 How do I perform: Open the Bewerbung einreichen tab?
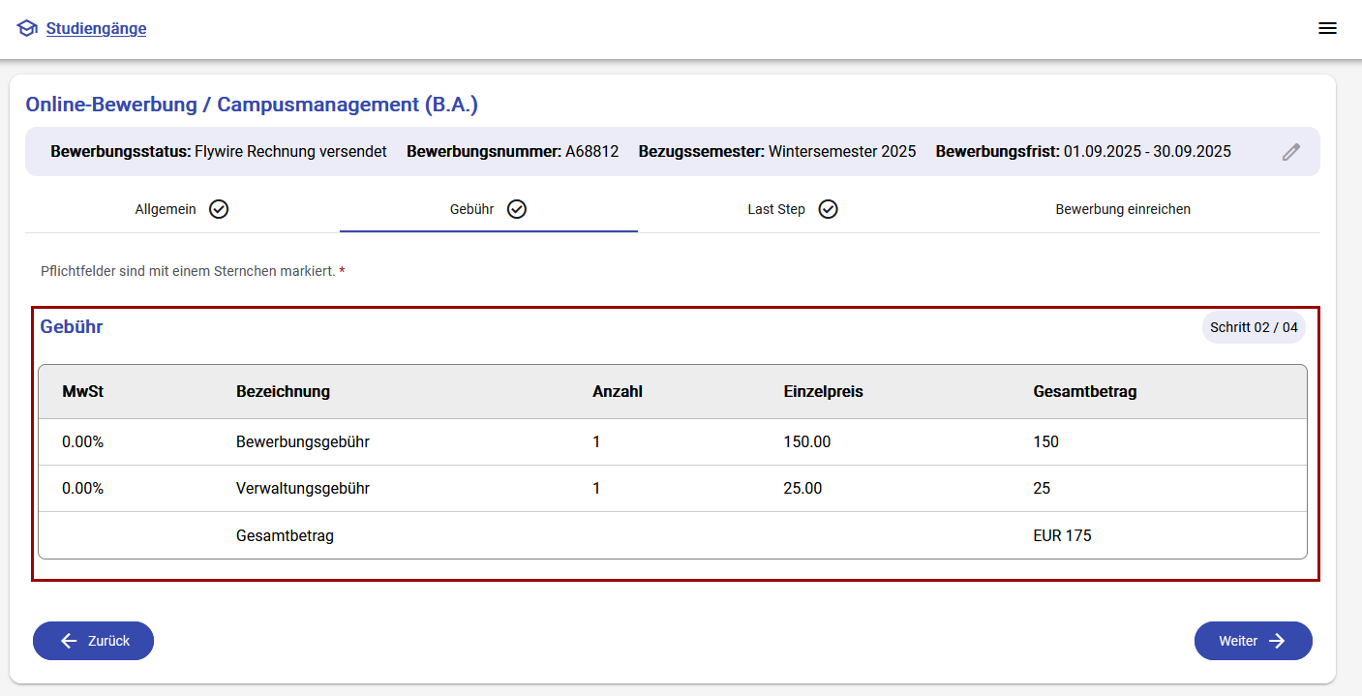(1123, 209)
